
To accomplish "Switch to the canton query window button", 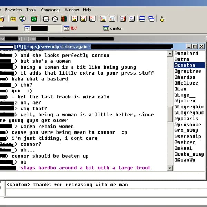I will pyautogui.click(x=113, y=28).
